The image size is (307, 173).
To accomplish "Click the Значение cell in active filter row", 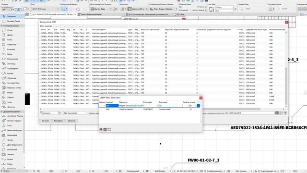I will pos(170,106).
